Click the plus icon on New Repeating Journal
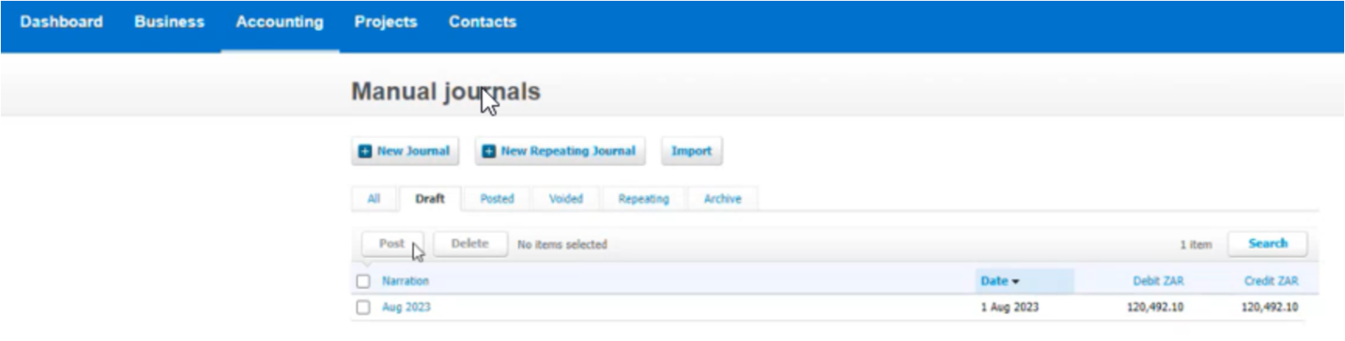1345x341 pixels. [488, 152]
